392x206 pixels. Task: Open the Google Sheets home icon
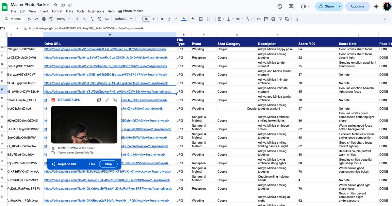pos(5,7)
